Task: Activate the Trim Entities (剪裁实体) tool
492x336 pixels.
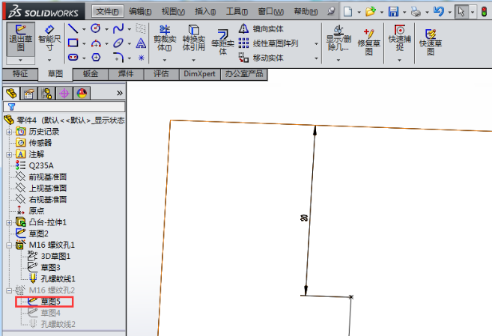Action: [x=165, y=39]
